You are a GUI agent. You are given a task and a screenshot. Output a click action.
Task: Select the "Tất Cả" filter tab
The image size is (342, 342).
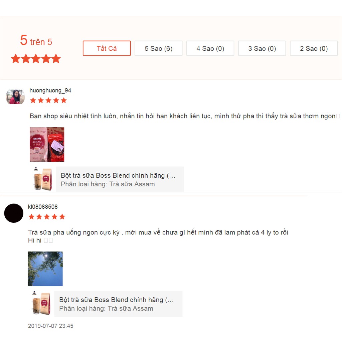tap(107, 48)
